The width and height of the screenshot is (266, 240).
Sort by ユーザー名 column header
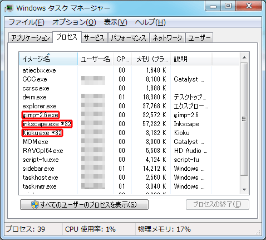pyautogui.click(x=96, y=59)
